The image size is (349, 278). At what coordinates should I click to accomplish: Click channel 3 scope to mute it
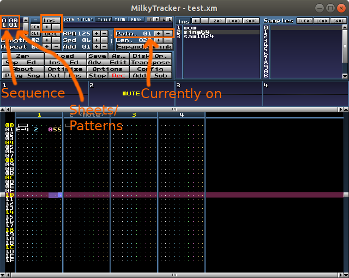click(x=219, y=94)
